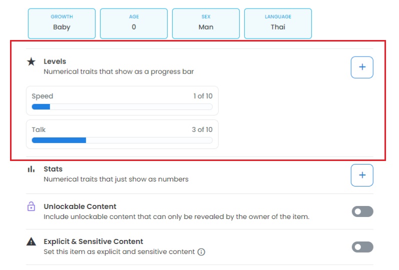Viewport: 399px width, 270px height.
Task: Click the Unlockable Content heading text
Action: click(x=80, y=206)
